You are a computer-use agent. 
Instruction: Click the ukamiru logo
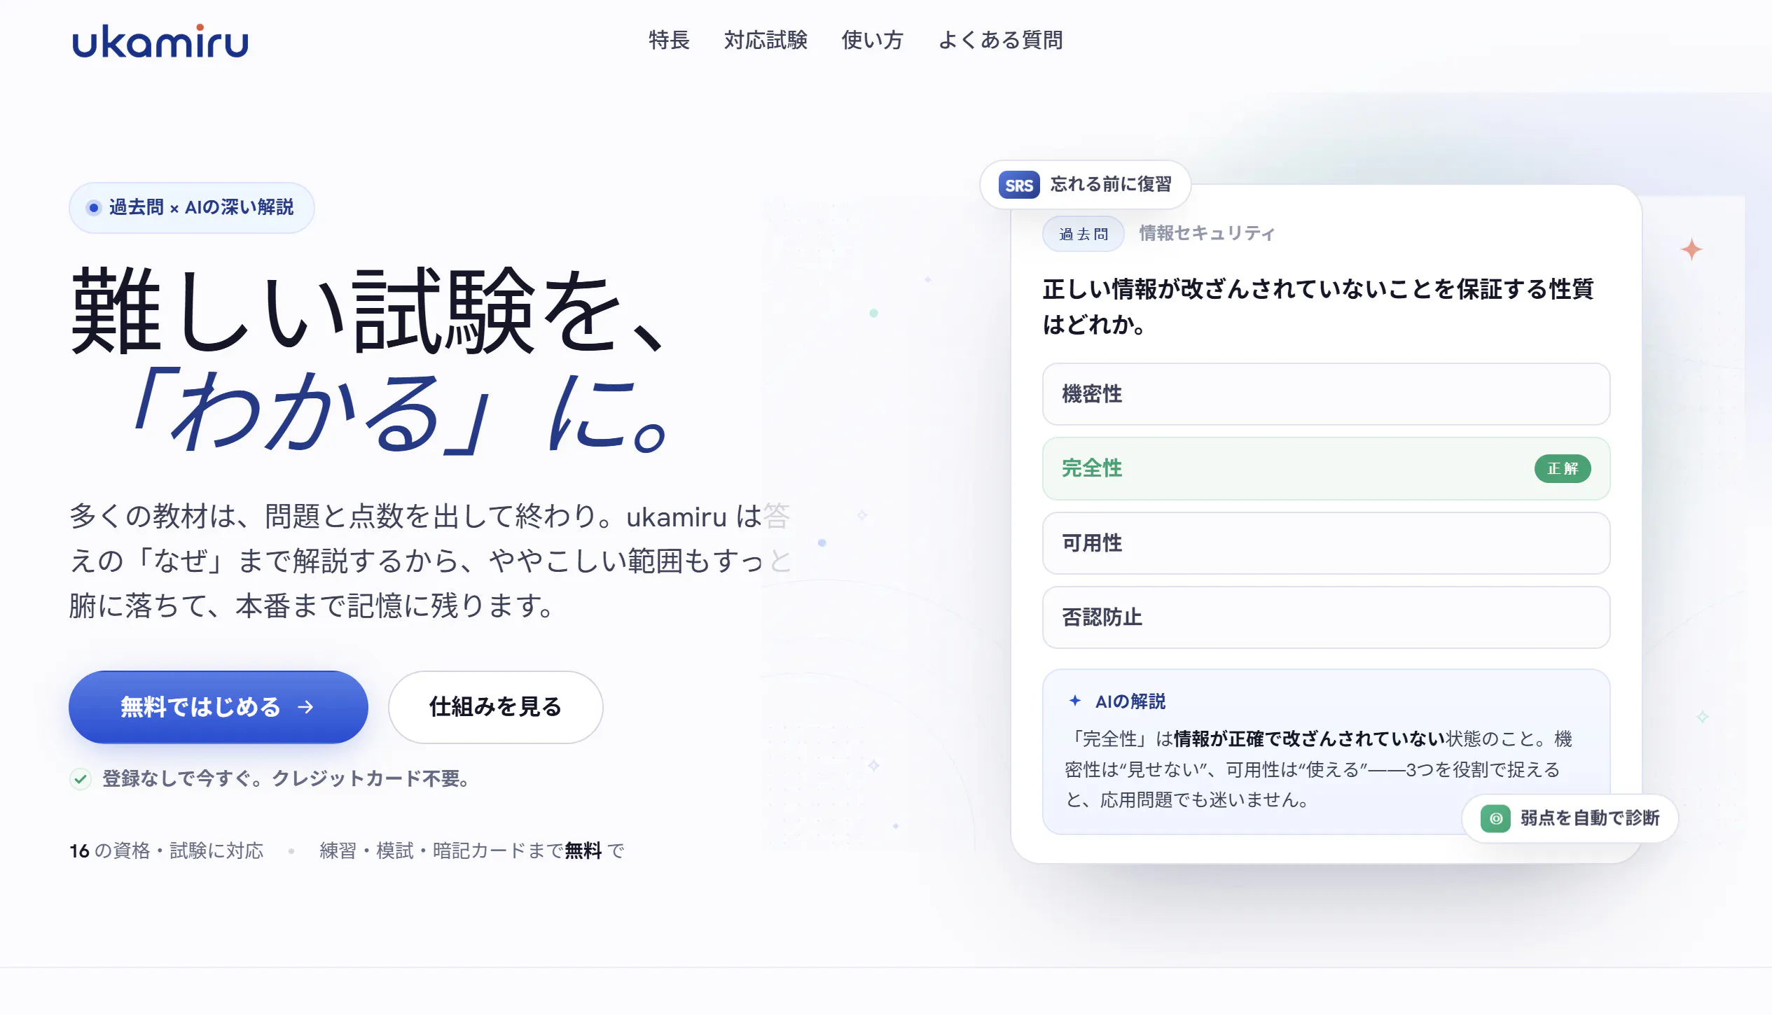(x=160, y=41)
